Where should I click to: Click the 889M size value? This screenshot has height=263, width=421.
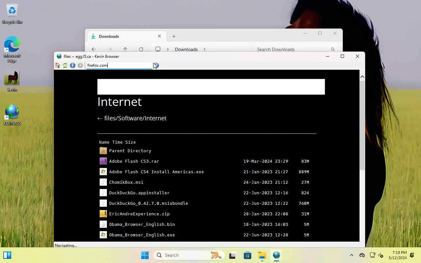tap(304, 172)
